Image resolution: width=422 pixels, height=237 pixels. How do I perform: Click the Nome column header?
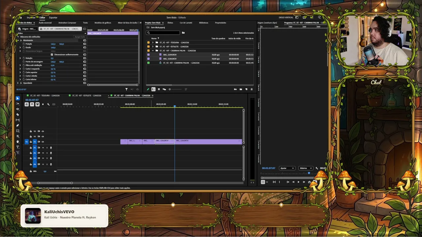tap(154, 39)
